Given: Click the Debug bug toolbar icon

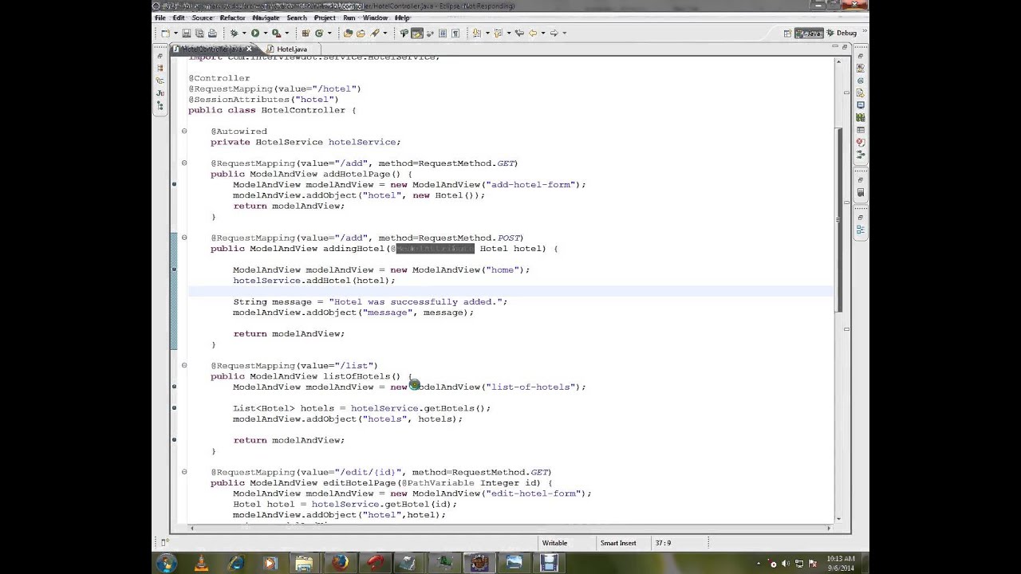Looking at the screenshot, I should click(x=234, y=33).
